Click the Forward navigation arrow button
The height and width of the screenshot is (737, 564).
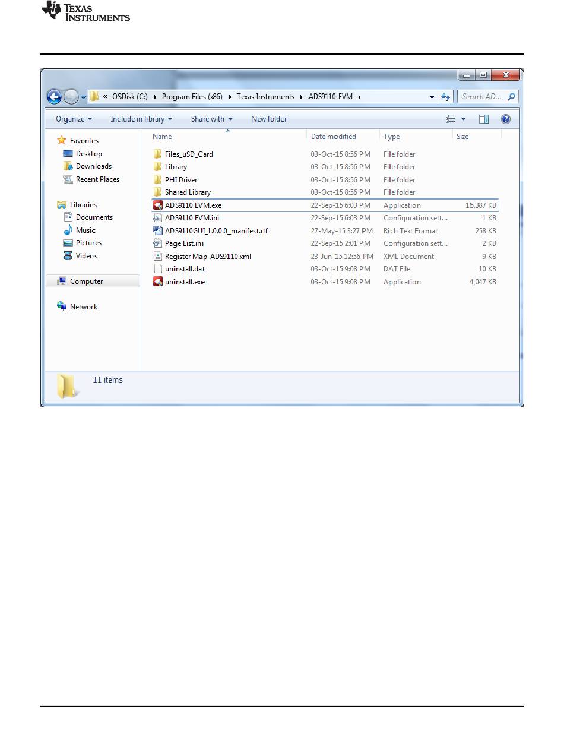71,97
